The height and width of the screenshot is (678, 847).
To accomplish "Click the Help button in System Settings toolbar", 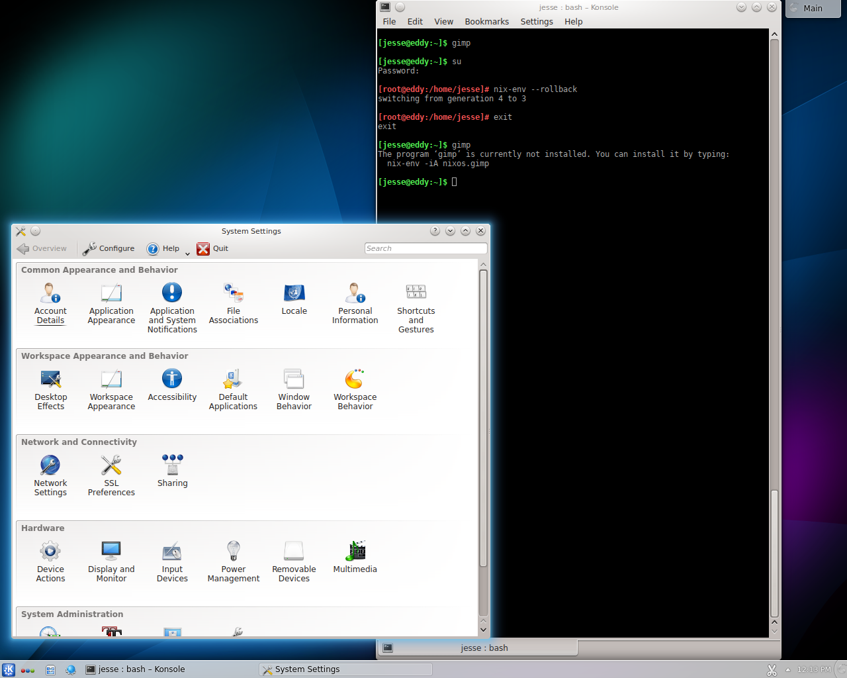I will [x=163, y=249].
